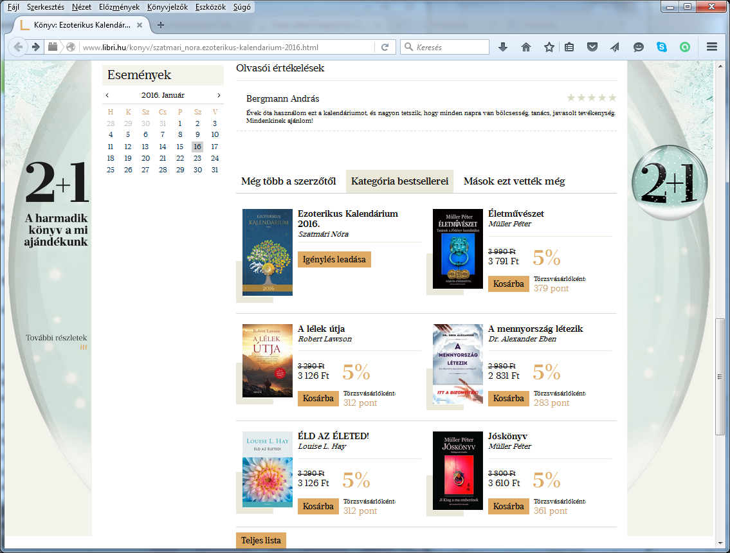Viewport: 730px width, 553px height.
Task: Open the Hello chat smiley icon
Action: pyautogui.click(x=638, y=47)
